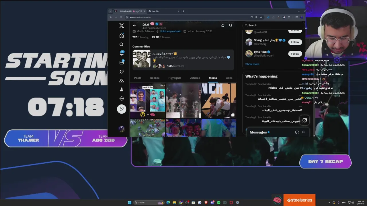Open Profile in the X sidebar
The width and height of the screenshot is (367, 206).
point(122,90)
